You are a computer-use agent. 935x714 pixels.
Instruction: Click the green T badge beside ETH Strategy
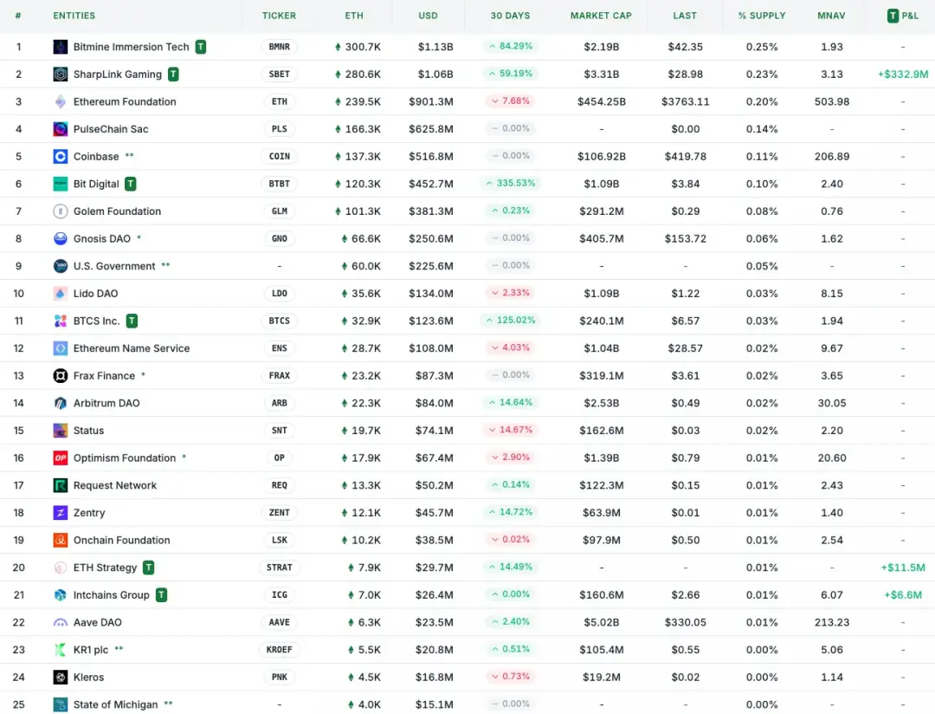pos(149,568)
